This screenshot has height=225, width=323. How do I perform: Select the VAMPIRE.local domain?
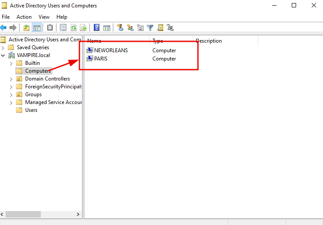[x=33, y=55]
